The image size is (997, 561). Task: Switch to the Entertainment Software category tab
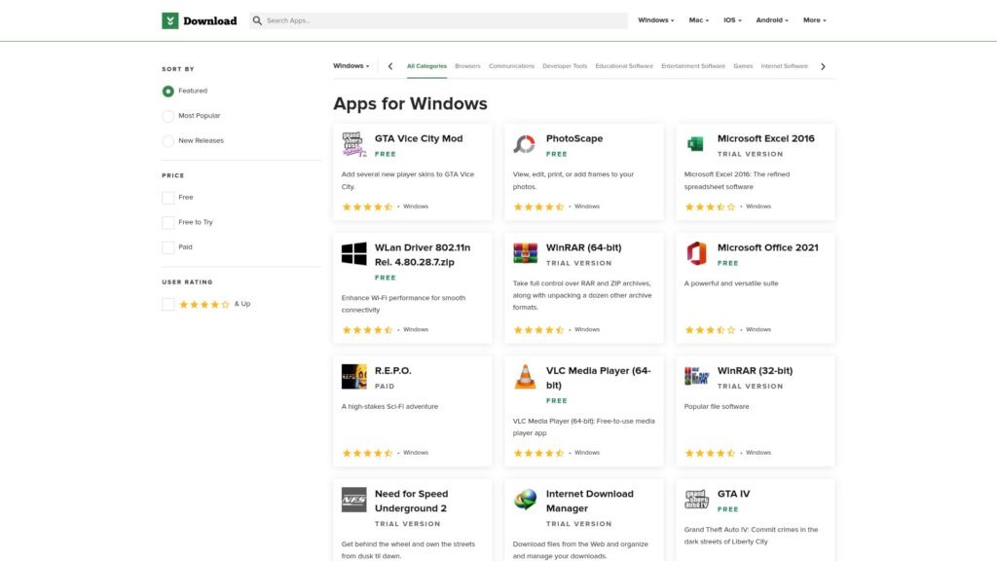coord(693,66)
